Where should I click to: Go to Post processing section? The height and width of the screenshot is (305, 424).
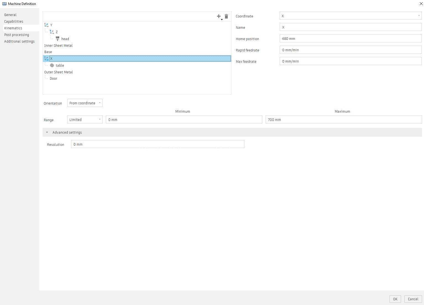click(x=17, y=35)
